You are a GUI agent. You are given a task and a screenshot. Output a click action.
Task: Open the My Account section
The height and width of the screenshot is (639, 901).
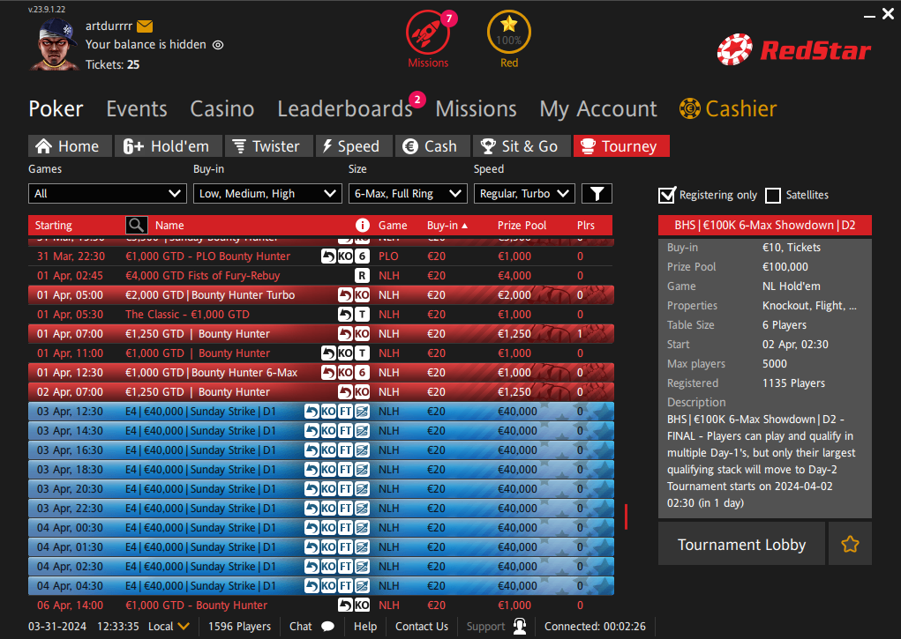[598, 109]
